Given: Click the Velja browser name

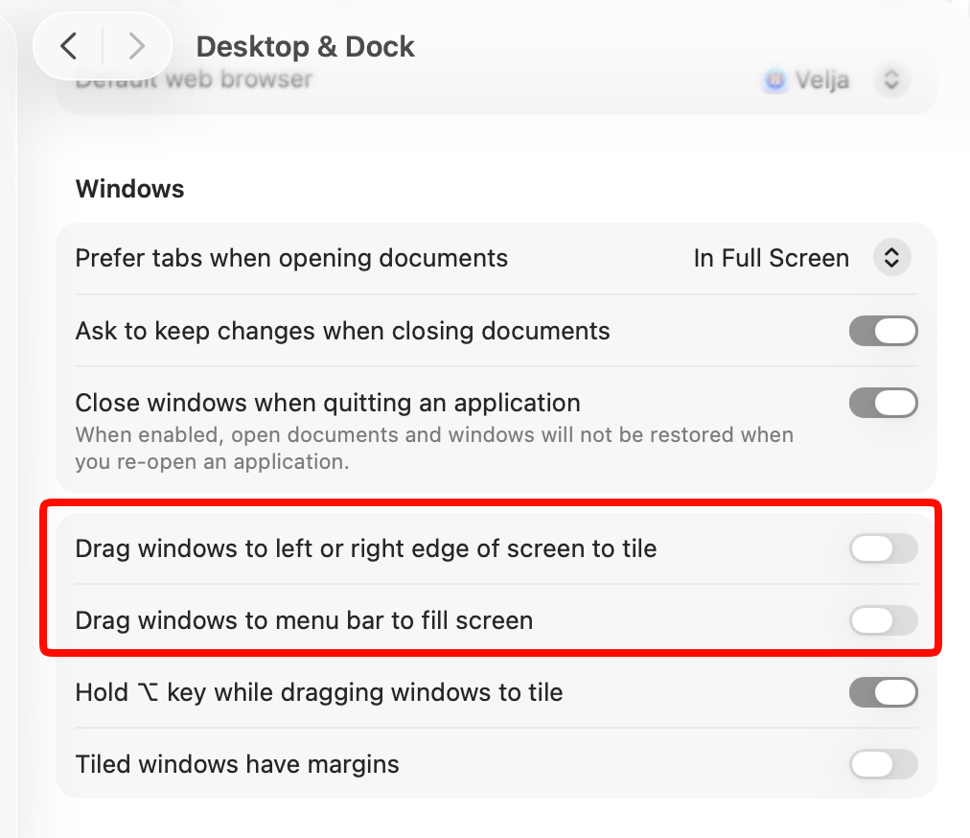Looking at the screenshot, I should [822, 80].
